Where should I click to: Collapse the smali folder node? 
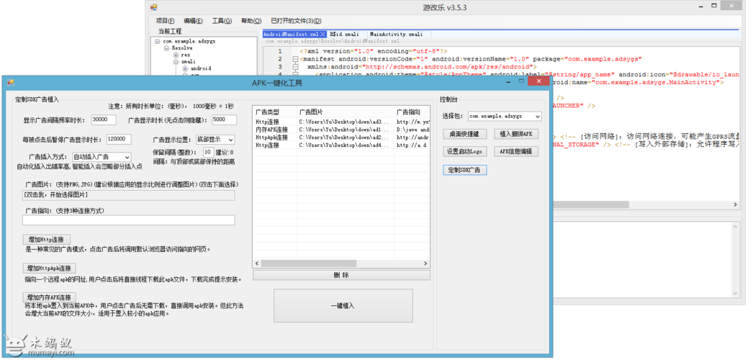click(176, 62)
